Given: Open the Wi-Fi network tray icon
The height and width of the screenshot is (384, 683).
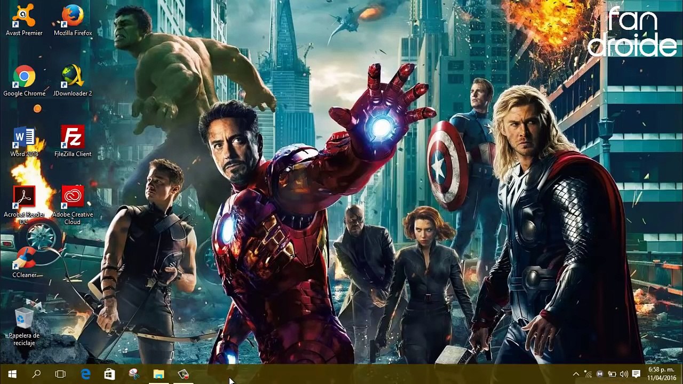Looking at the screenshot, I should (x=588, y=374).
